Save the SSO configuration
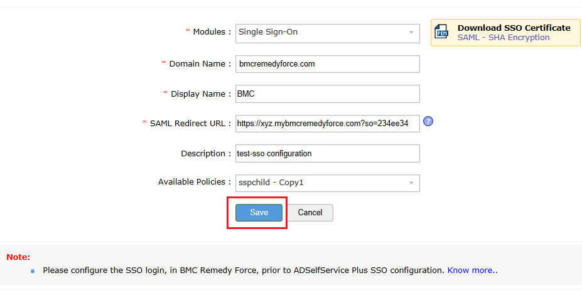 pyautogui.click(x=259, y=213)
